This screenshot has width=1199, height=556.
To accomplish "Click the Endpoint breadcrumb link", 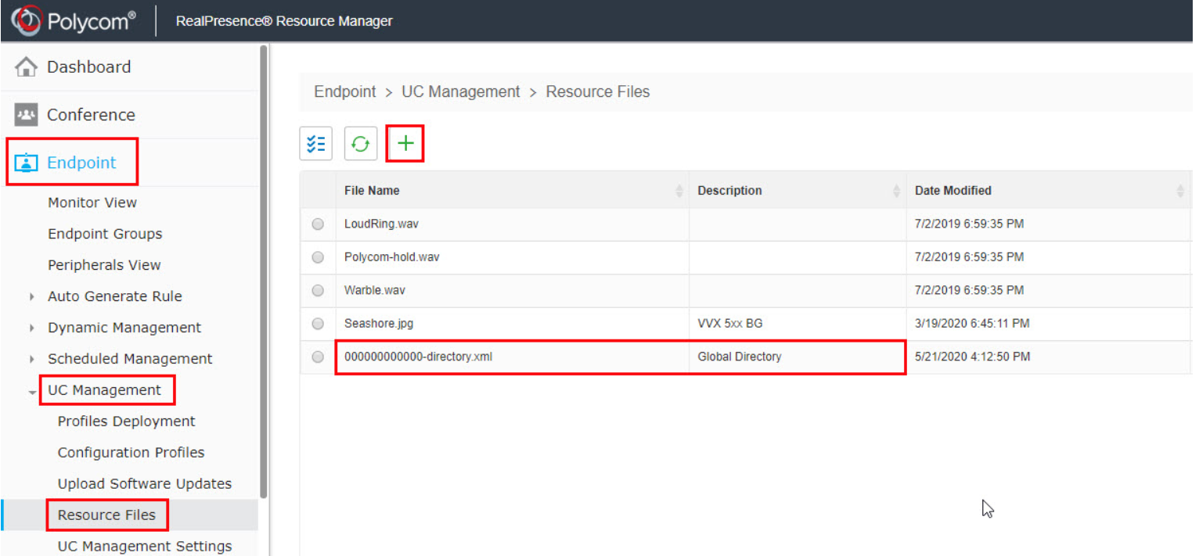I will point(344,91).
